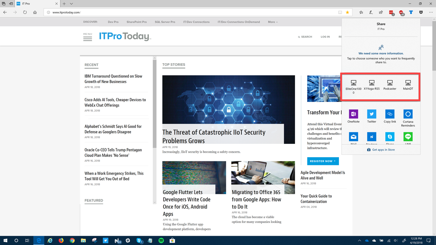The width and height of the screenshot is (436, 245).
Task: Open Microsoft Store from the taskbar
Action: (x=172, y=241)
